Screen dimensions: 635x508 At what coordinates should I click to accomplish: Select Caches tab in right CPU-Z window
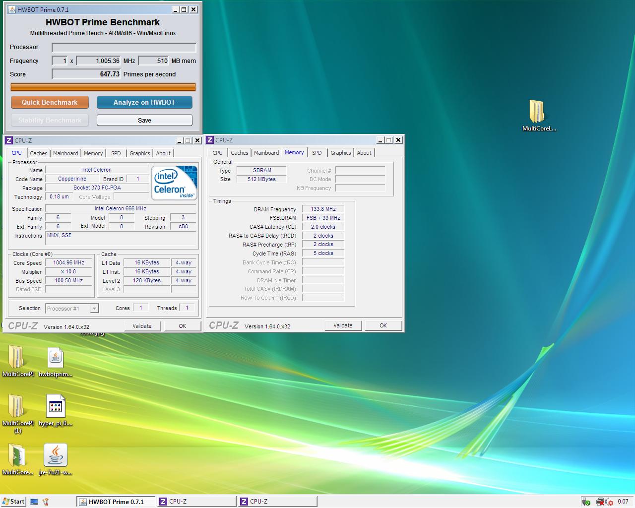(239, 153)
